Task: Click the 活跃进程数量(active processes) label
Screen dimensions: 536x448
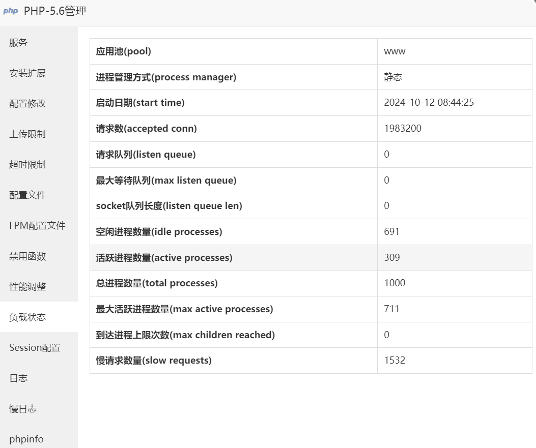Action: [164, 258]
